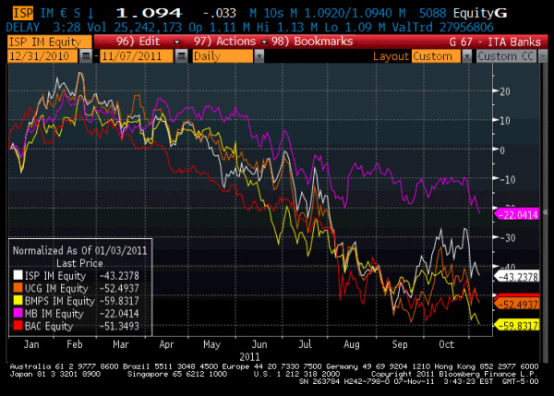The width and height of the screenshot is (554, 396).
Task: Click the Oct month axis label
Action: point(446,344)
